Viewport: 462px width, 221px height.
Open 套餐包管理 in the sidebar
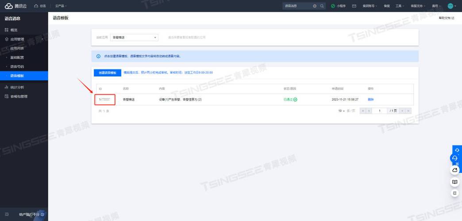[x=19, y=96]
